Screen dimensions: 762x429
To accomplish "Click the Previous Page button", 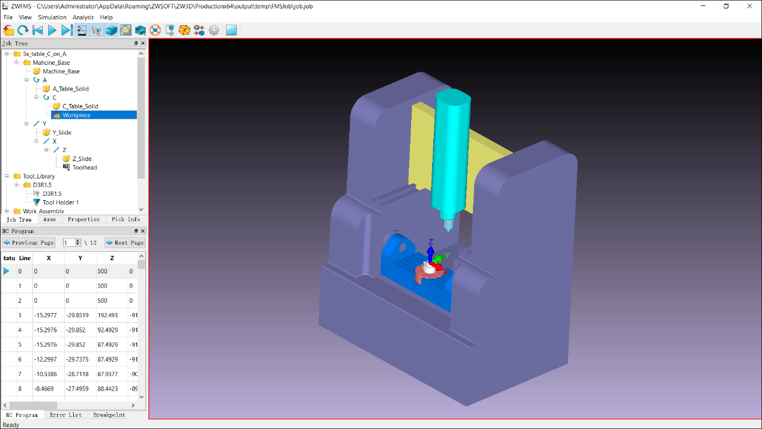I will point(28,242).
